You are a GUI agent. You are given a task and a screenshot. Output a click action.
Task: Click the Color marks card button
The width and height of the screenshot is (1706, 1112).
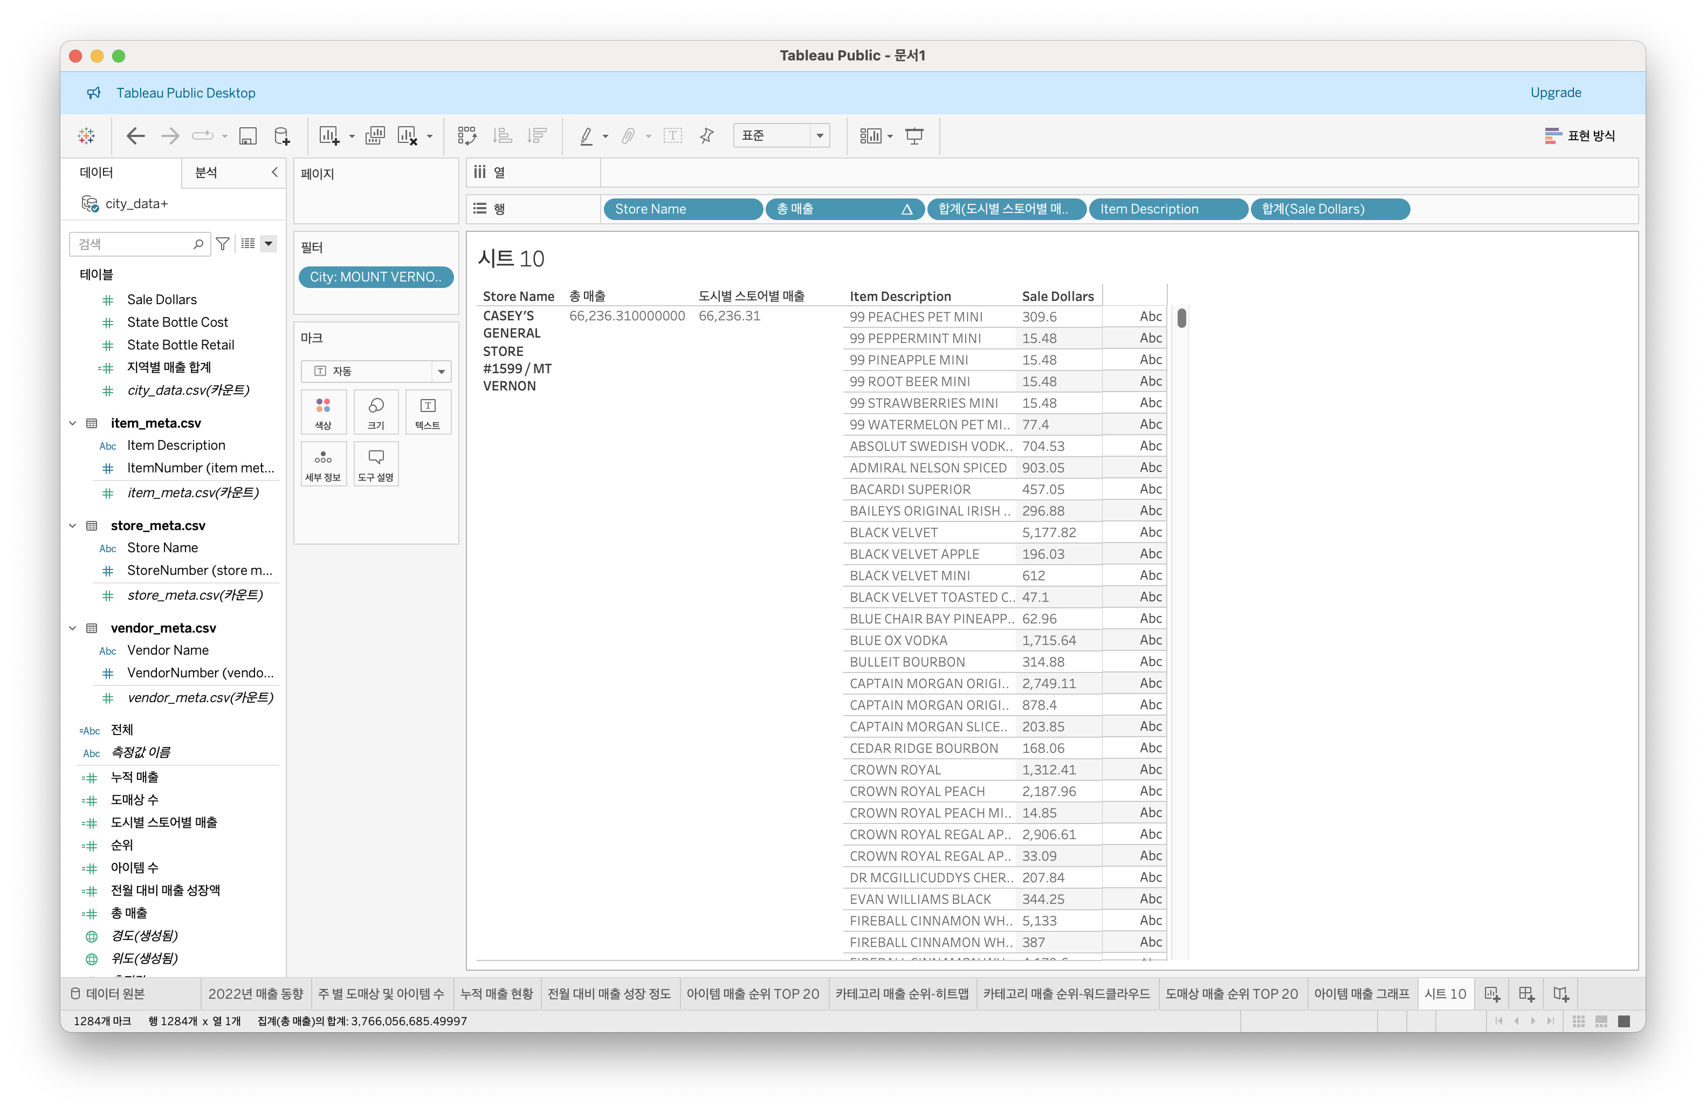324,412
